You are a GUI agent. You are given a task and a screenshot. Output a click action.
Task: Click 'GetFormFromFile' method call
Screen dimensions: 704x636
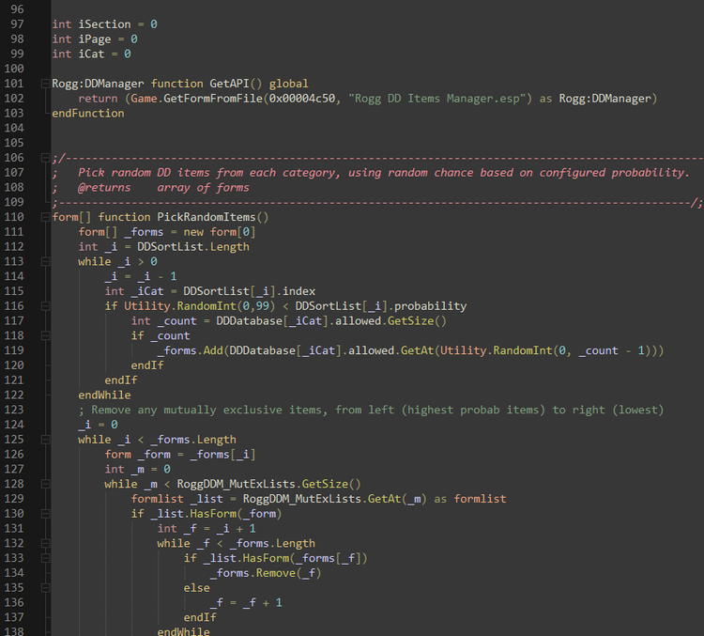tap(213, 99)
